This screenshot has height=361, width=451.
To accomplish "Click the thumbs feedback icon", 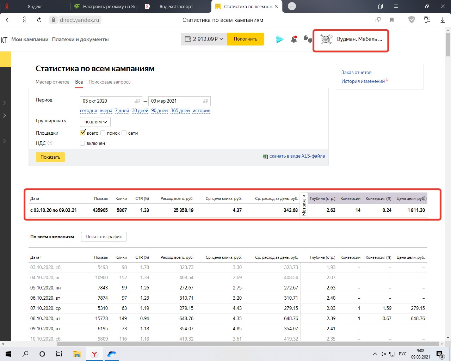I will (x=308, y=39).
